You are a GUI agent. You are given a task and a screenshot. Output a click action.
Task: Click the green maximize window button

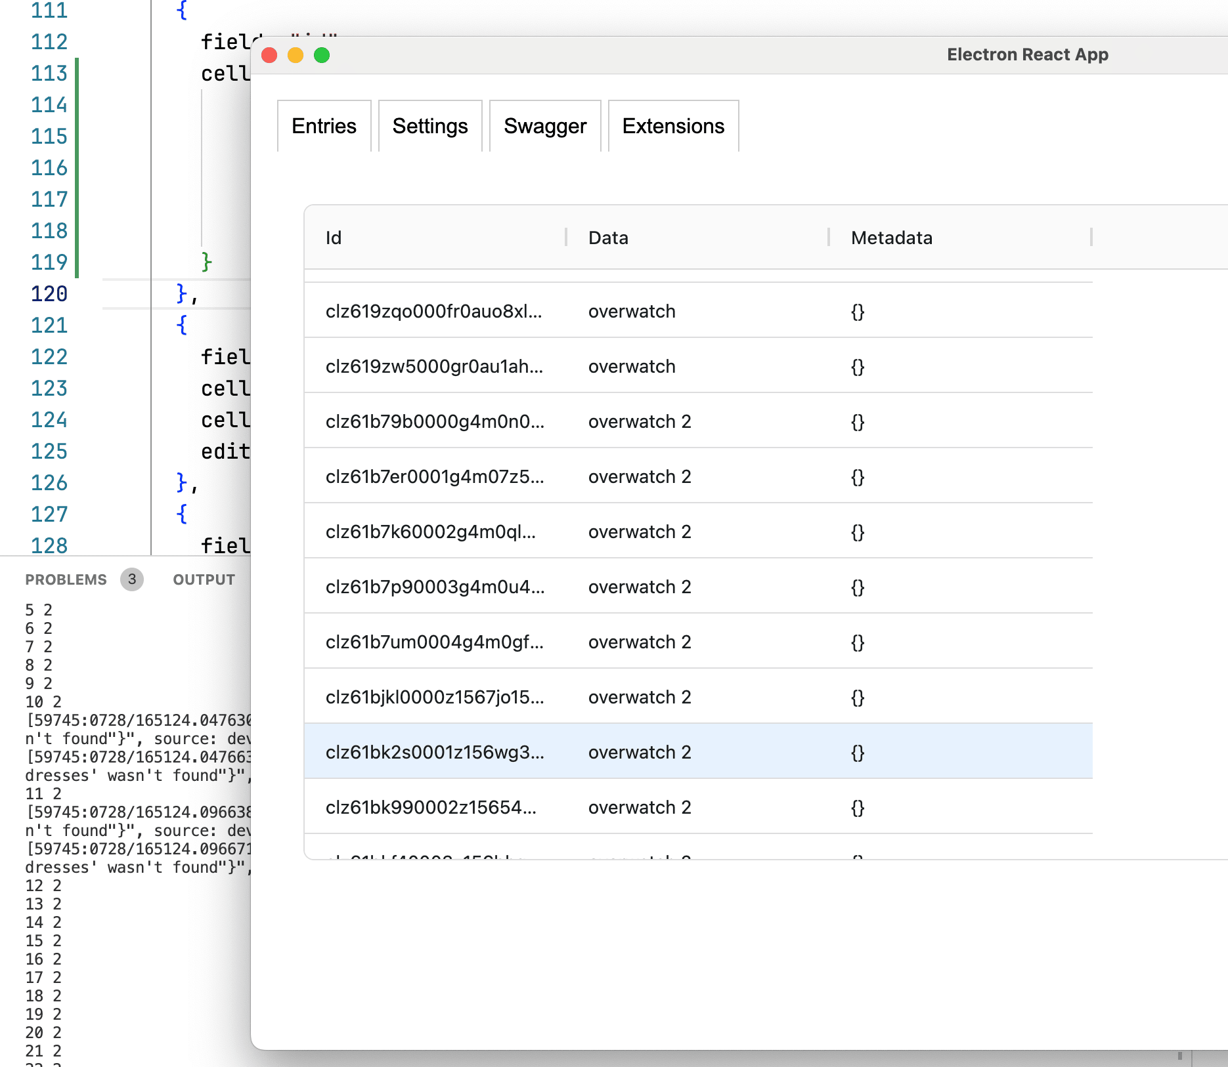point(322,55)
